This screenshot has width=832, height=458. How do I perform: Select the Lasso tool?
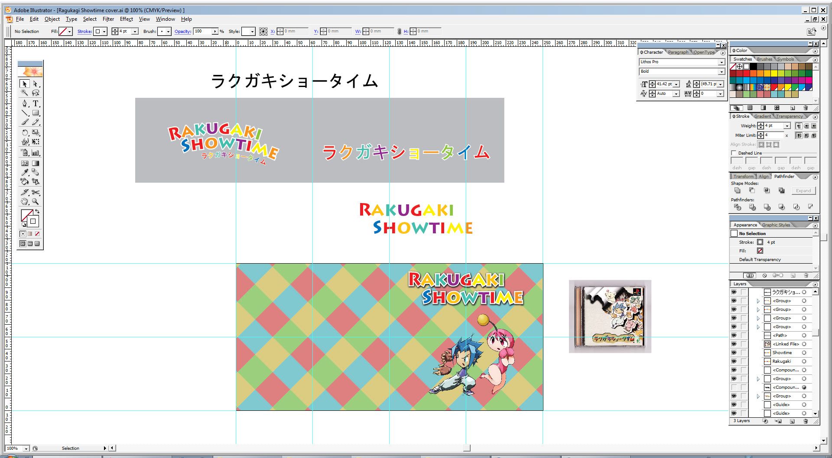pyautogui.click(x=36, y=93)
